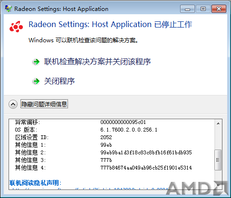Click scrollbar track above the thumb
The height and width of the screenshot is (198, 231).
click(x=218, y=139)
